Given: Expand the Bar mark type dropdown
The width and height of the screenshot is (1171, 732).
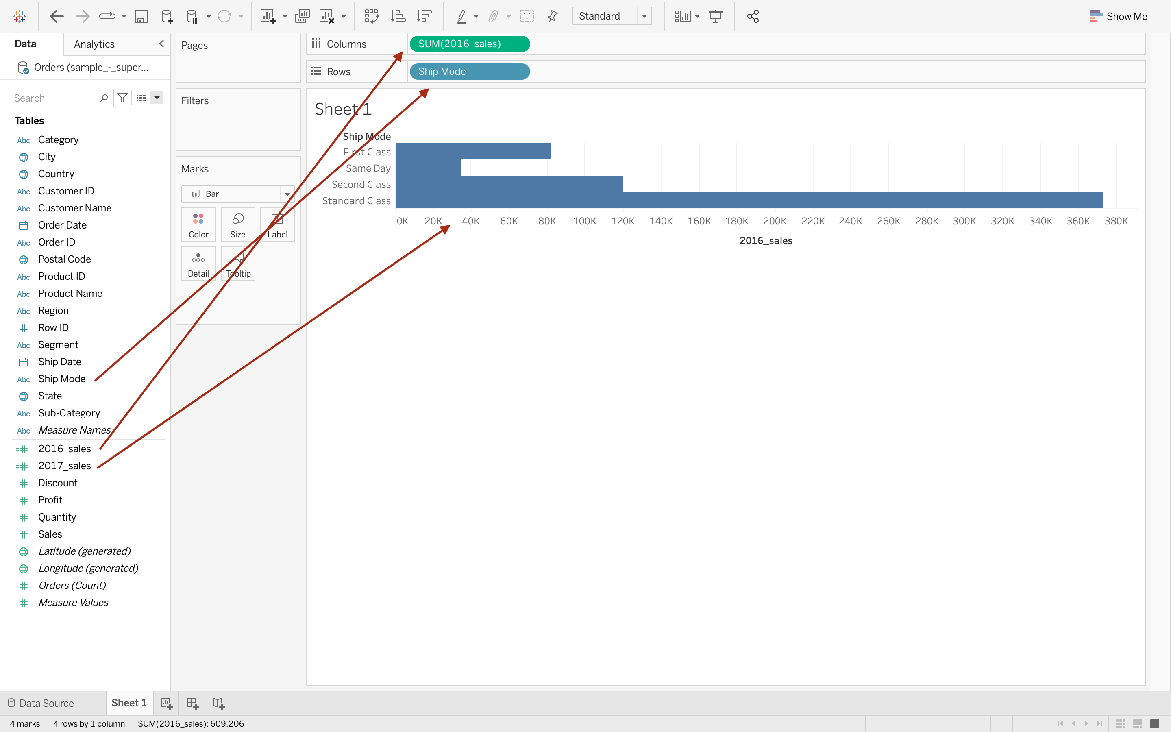Looking at the screenshot, I should coord(287,194).
